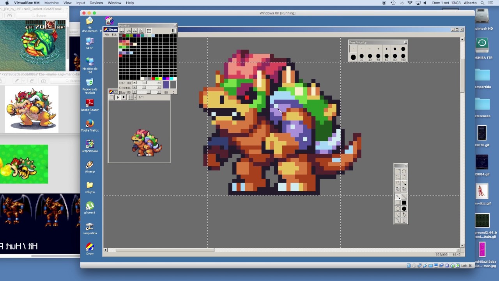Viewport: 499px width, 281px height.
Task: Click the Wi-Fi icon in macOS menu bar
Action: pyautogui.click(x=410, y=3)
